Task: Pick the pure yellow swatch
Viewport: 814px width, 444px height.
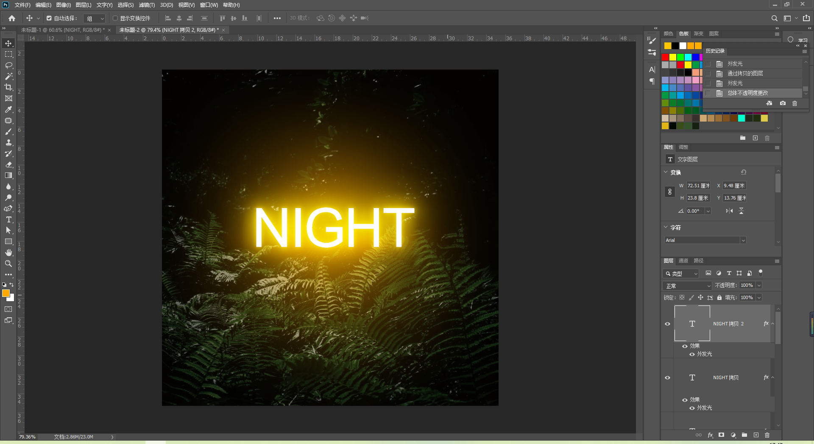Action: 673,57
